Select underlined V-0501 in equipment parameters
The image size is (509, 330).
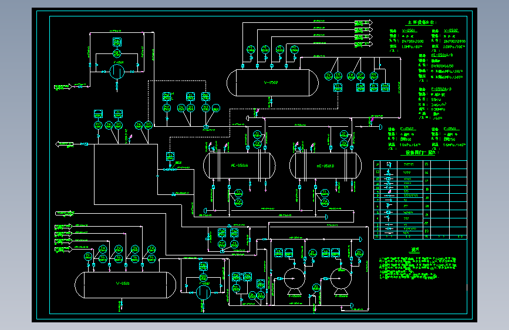click(x=409, y=31)
